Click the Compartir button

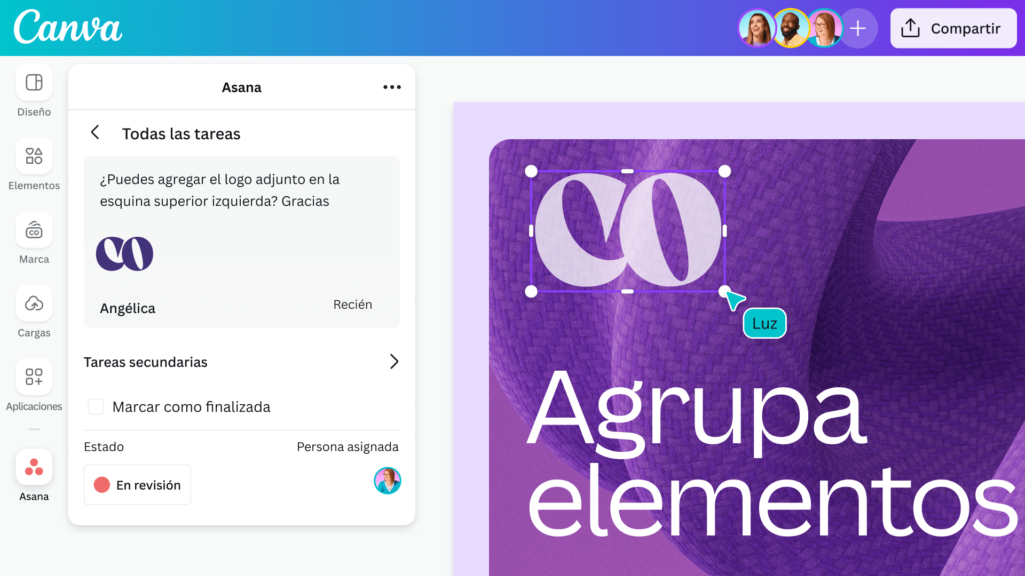point(953,28)
